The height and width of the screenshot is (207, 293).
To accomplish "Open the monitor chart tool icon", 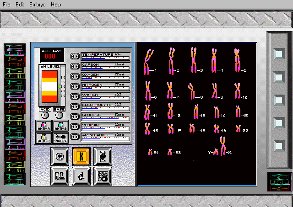I will 103,175.
